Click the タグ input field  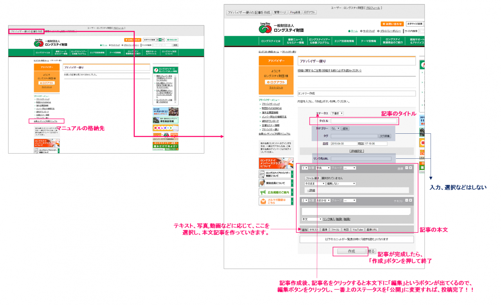pyautogui.click(x=354, y=136)
